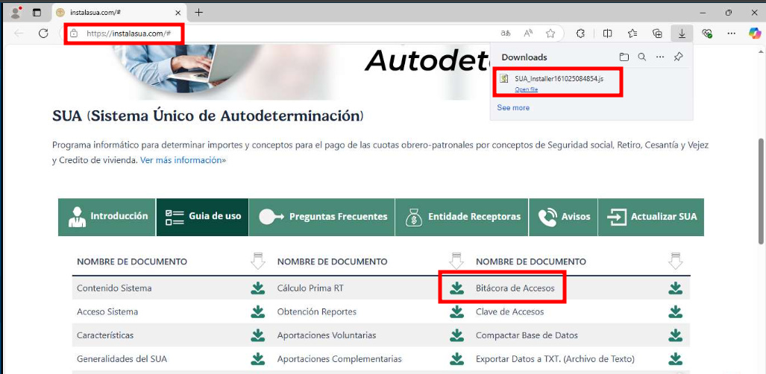The height and width of the screenshot is (374, 766).
Task: Click the Aportaciones Voluntarias text
Action: 327,335
